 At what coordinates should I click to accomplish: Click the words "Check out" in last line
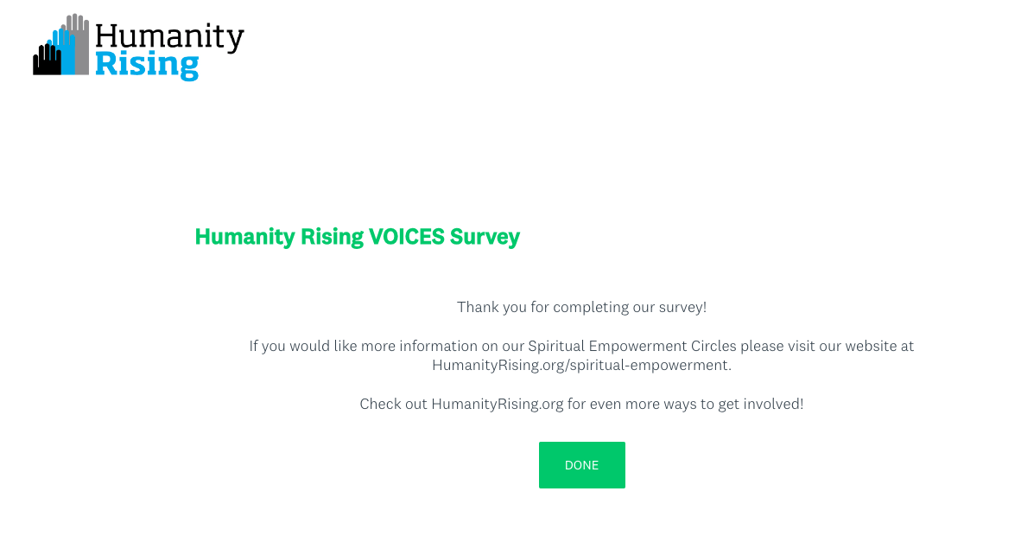393,404
